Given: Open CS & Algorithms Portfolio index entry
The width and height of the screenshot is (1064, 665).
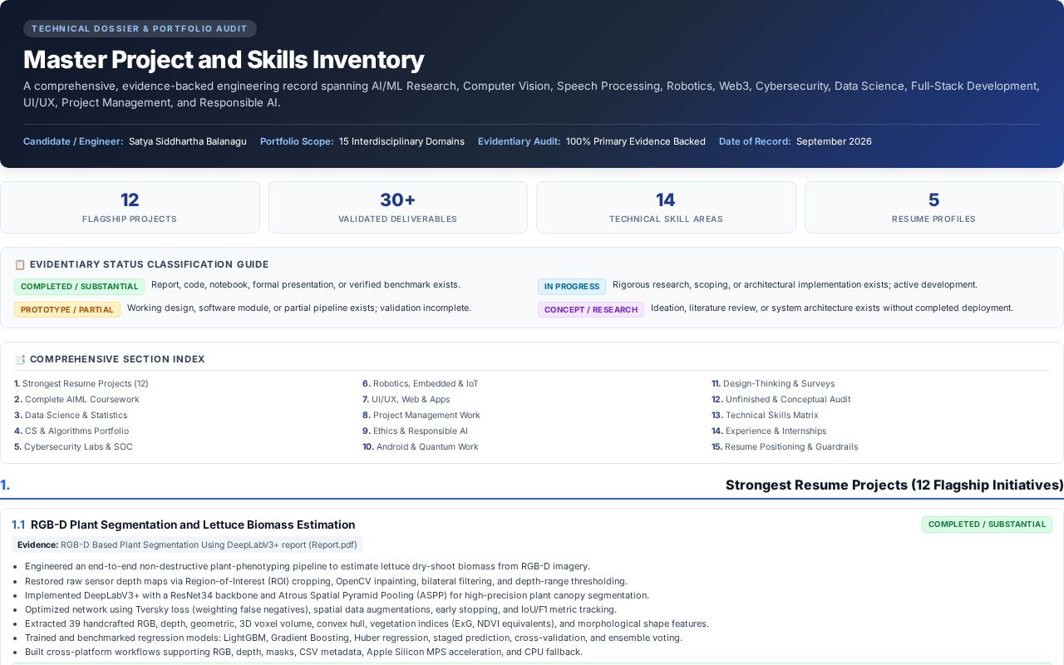Looking at the screenshot, I should [71, 431].
